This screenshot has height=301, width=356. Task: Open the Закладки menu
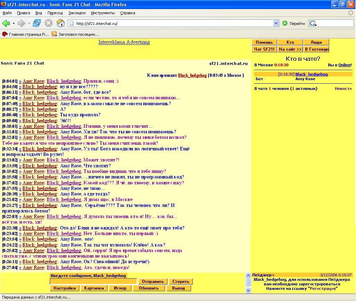coord(77,13)
